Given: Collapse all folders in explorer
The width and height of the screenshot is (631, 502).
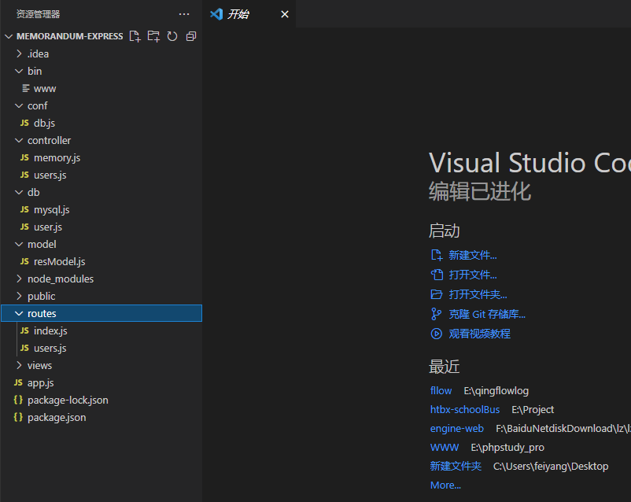Looking at the screenshot, I should coord(190,36).
